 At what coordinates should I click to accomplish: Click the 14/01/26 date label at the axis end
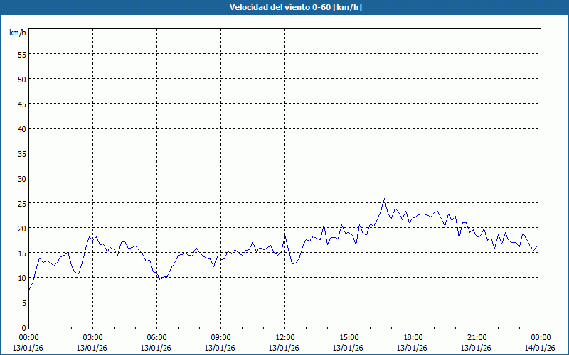541,348
